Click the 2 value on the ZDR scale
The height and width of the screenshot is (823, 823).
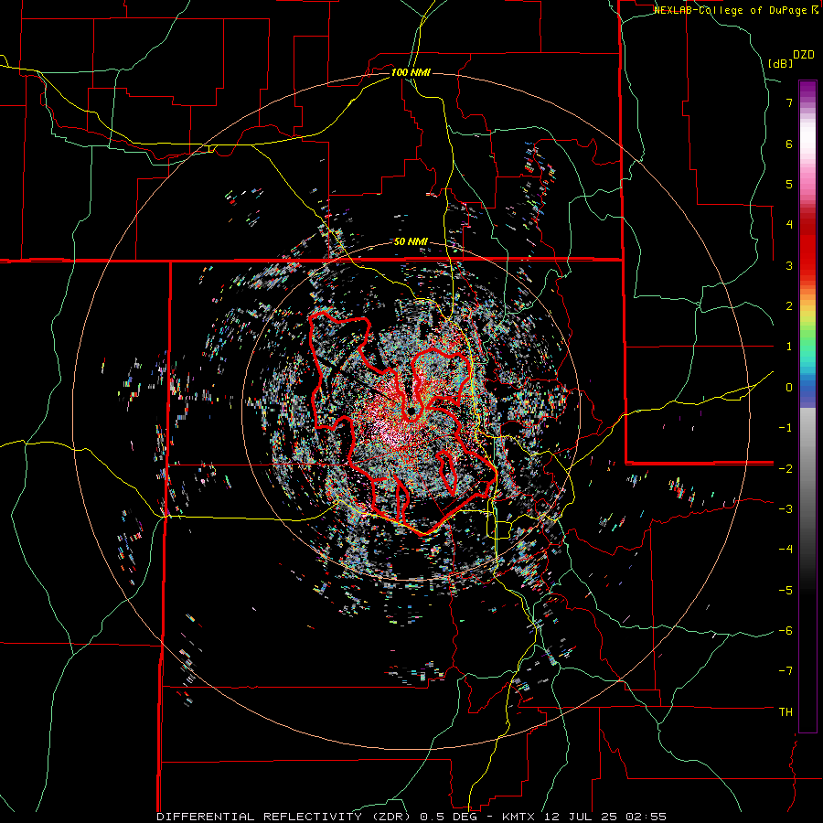[x=789, y=306]
